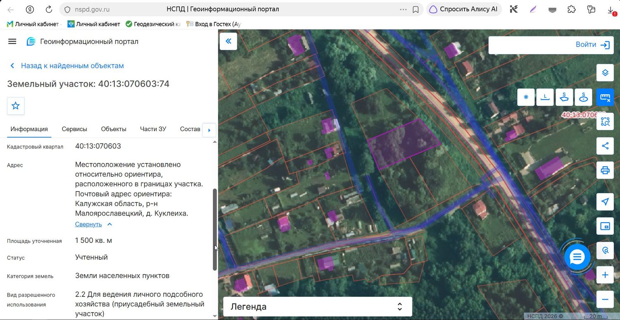Open the Объекты tab
Viewport: 620px width, 320px height.
[114, 129]
